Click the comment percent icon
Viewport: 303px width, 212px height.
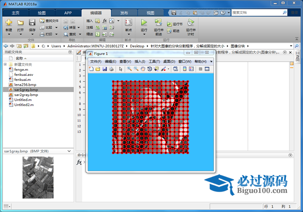[x=97, y=28]
